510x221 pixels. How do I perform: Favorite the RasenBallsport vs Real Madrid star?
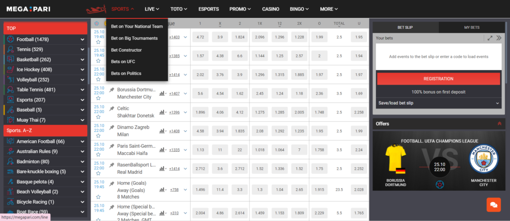tap(98, 173)
